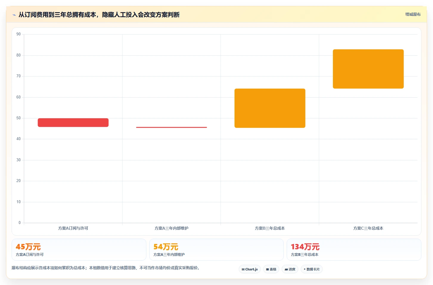The height and width of the screenshot is (285, 433).
Task: Click the footnote starting 瀑布结构应展示
Action: point(105,268)
